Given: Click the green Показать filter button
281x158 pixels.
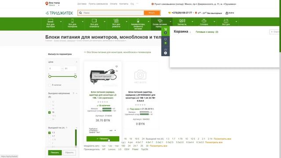Looking at the screenshot, I should click(x=55, y=153).
